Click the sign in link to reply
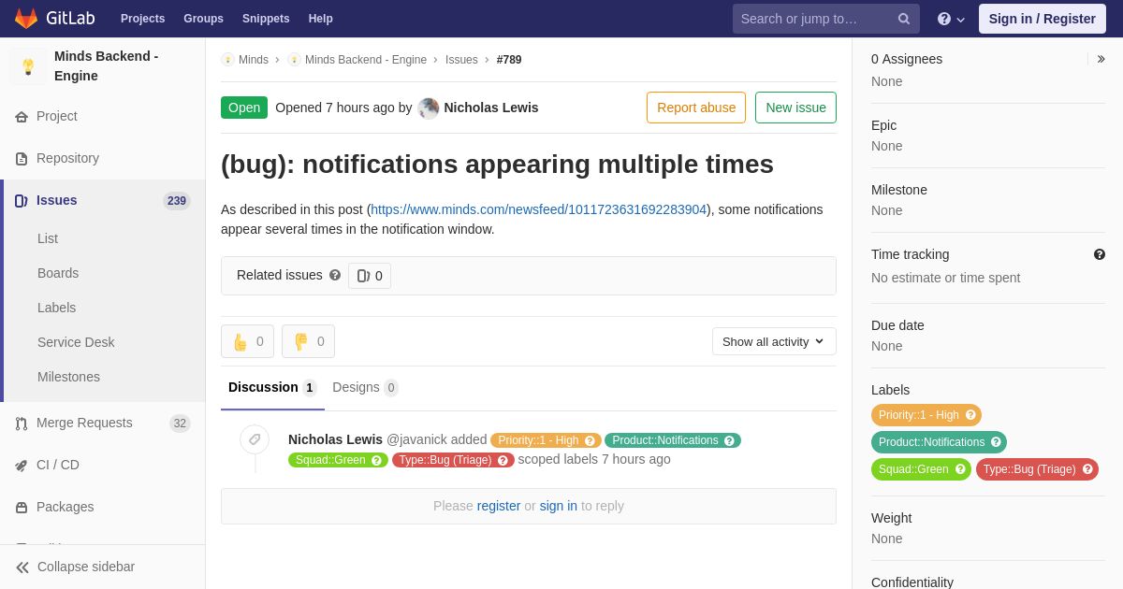The image size is (1123, 589). coord(559,506)
